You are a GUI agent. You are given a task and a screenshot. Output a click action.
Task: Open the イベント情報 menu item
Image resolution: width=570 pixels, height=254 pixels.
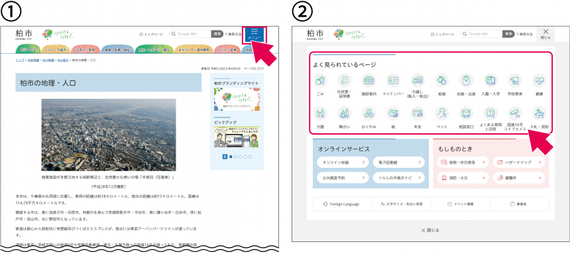[460, 204]
